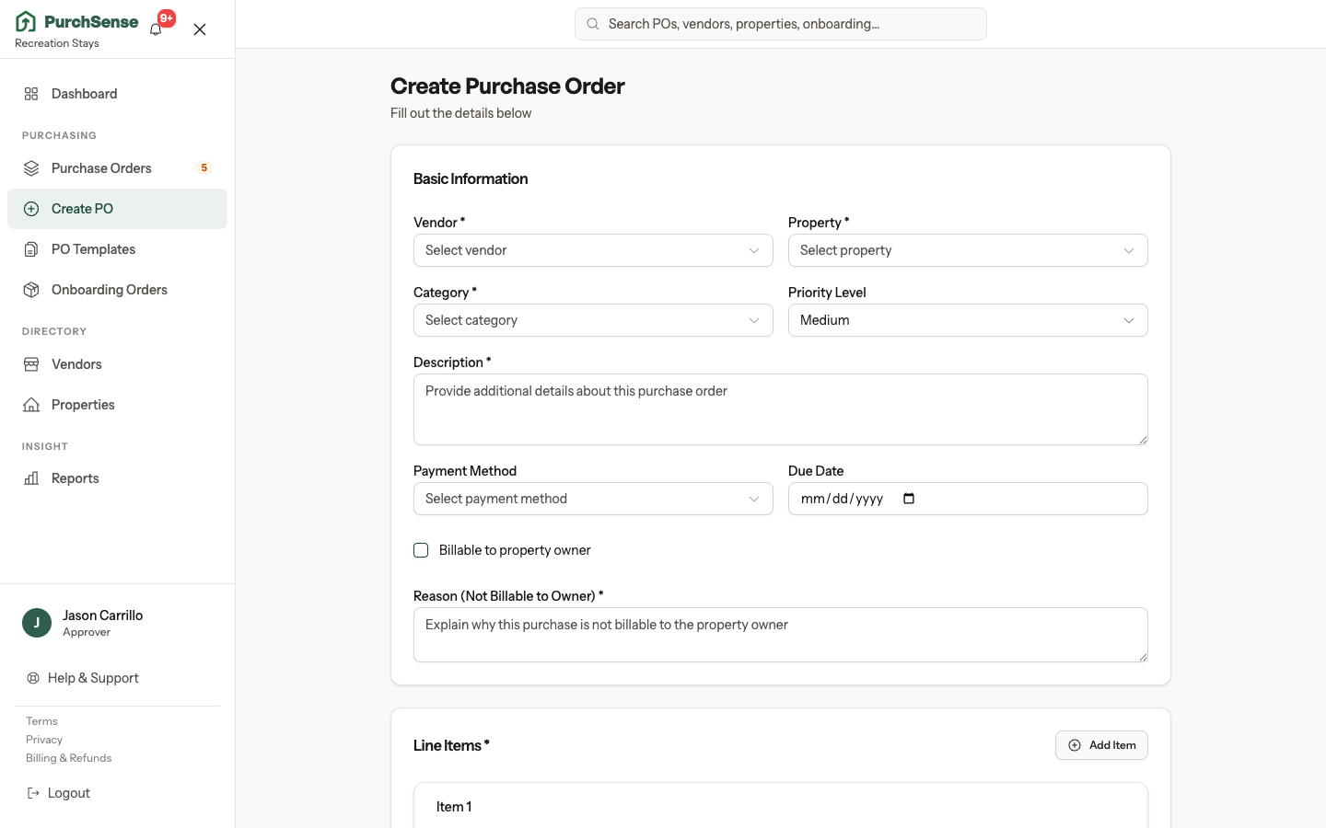Click the Help & Support lifebuoy icon
The image size is (1326, 828).
[33, 678]
